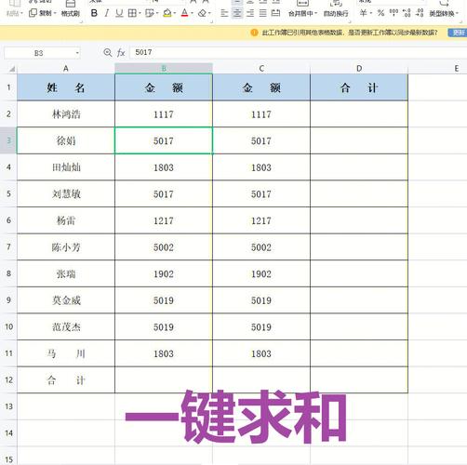Click the 合计 cell in row 12

pos(66,379)
